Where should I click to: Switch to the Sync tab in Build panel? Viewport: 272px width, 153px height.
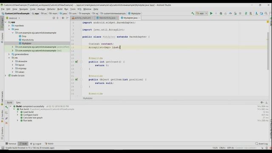pyautogui.click(x=18, y=102)
